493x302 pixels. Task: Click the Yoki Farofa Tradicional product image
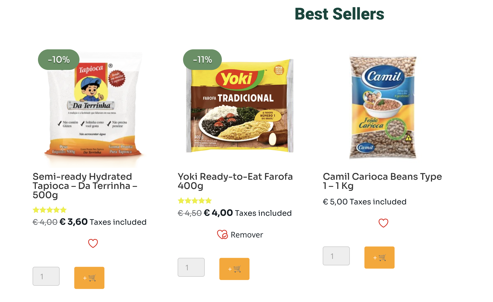pyautogui.click(x=240, y=106)
